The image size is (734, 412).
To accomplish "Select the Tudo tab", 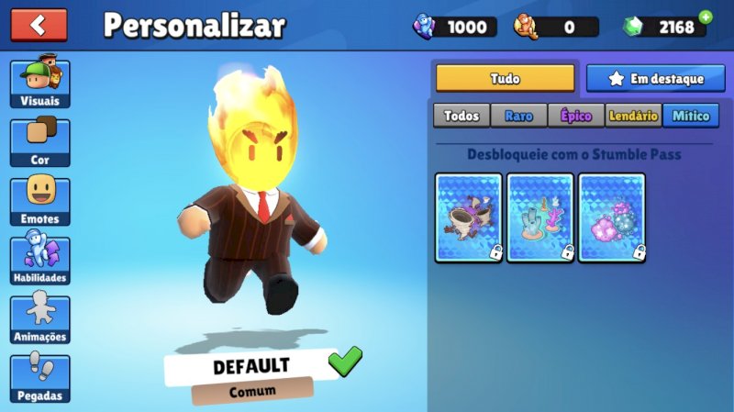I will click(x=506, y=78).
